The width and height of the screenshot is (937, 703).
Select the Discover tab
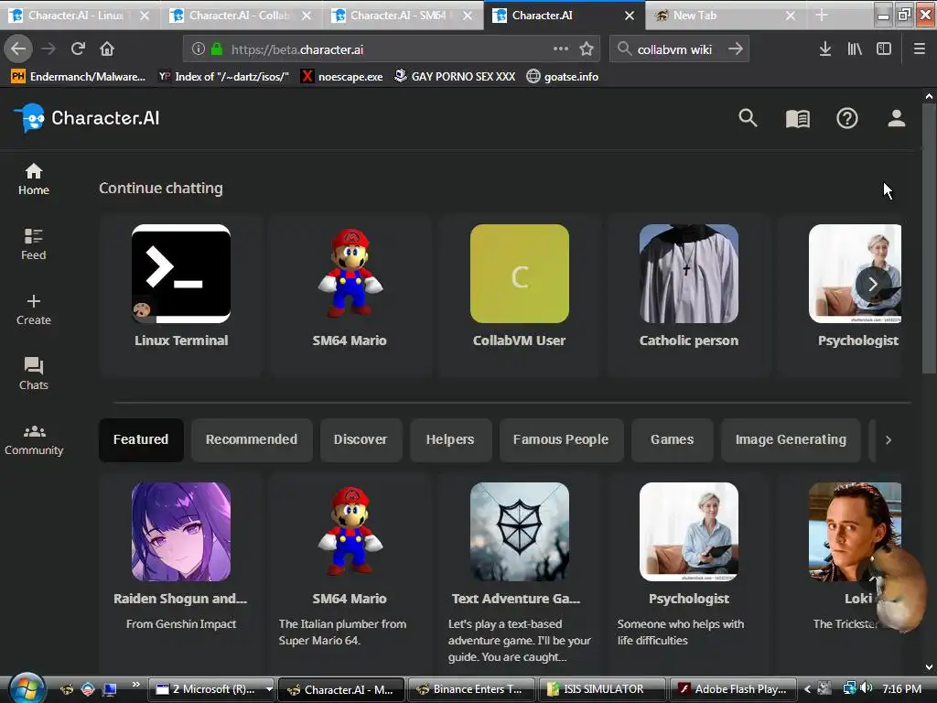[x=361, y=440]
